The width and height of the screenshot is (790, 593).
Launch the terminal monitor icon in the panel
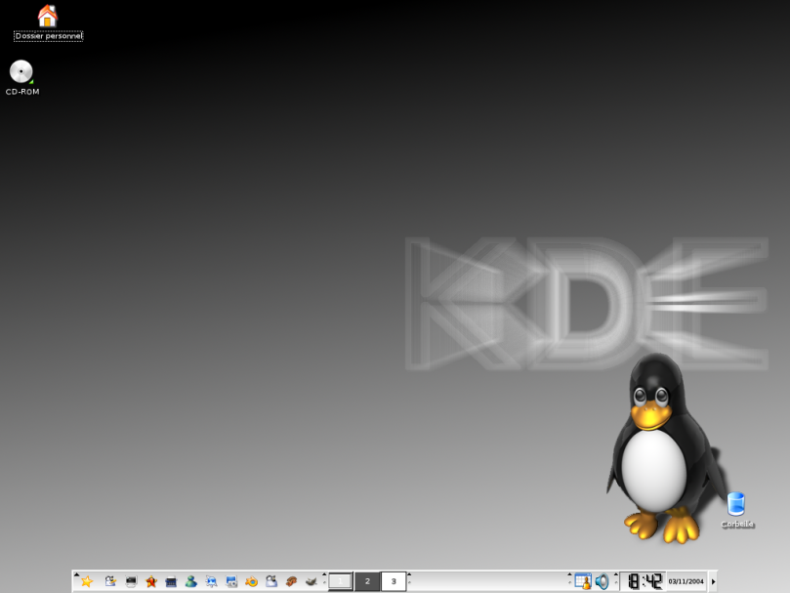click(131, 581)
